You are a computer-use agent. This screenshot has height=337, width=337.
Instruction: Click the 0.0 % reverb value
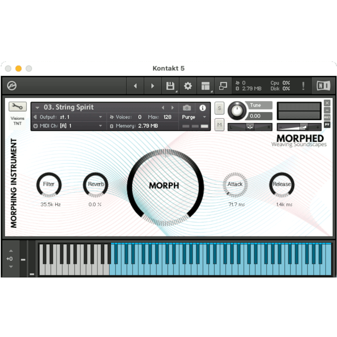click(x=95, y=204)
